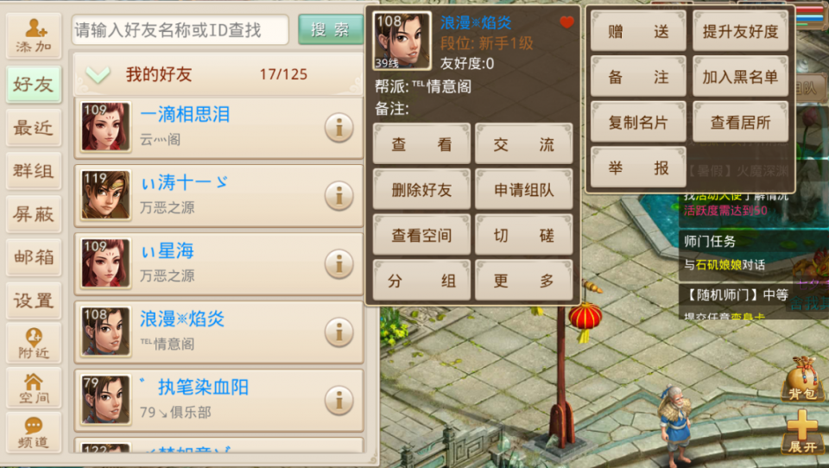Screen dimensions: 829x468
Task: Open the 空间 house icon
Action: [34, 387]
